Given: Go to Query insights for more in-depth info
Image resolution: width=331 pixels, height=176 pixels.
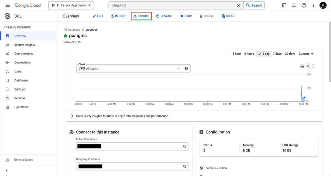Looking at the screenshot, I should (x=122, y=116).
